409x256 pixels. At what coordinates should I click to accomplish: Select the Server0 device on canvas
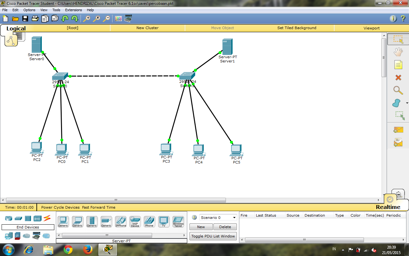coord(37,44)
